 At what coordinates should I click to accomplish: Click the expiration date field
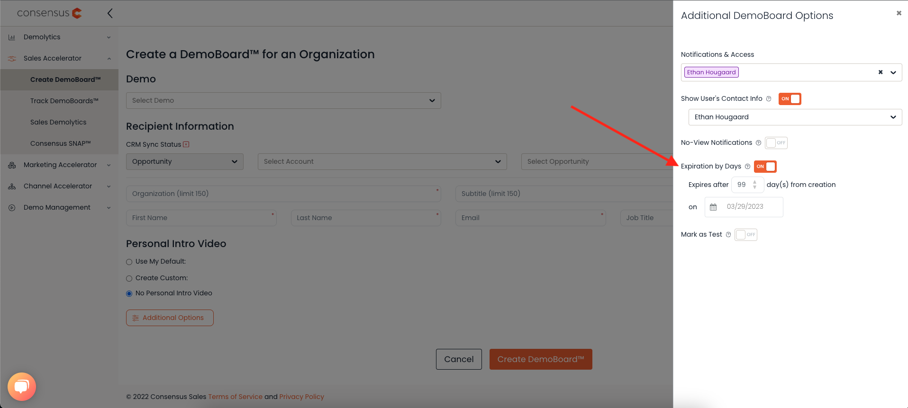click(x=744, y=207)
